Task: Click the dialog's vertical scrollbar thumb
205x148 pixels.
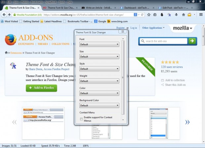Action: click(123, 77)
